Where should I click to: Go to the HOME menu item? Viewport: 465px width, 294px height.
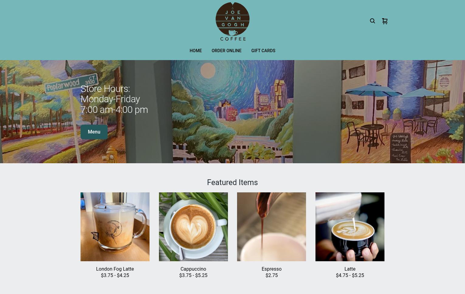[x=196, y=51]
